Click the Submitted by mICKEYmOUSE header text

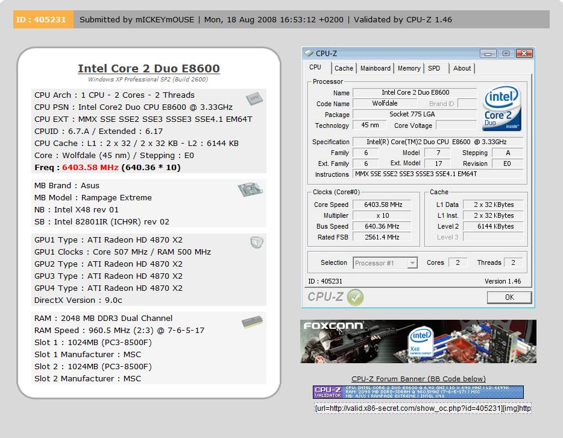tap(137, 19)
